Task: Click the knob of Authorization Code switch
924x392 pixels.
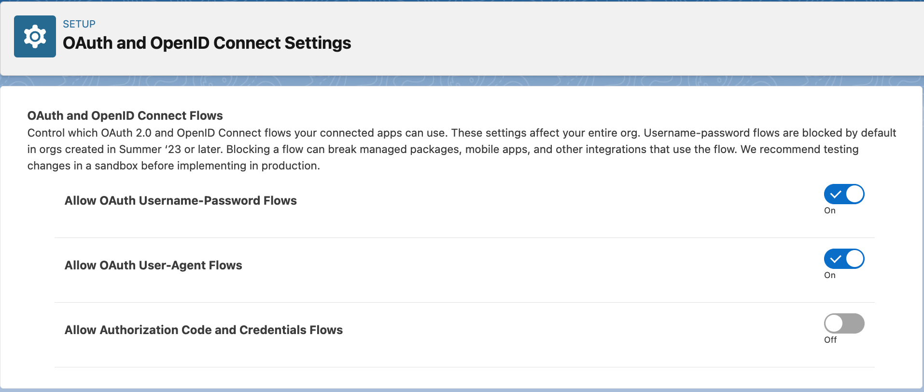Action: [834, 323]
